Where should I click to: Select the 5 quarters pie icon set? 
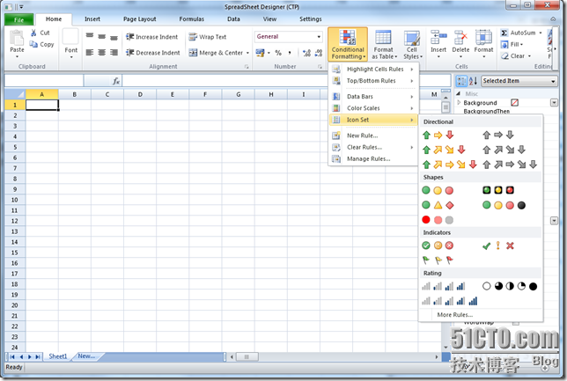click(510, 286)
